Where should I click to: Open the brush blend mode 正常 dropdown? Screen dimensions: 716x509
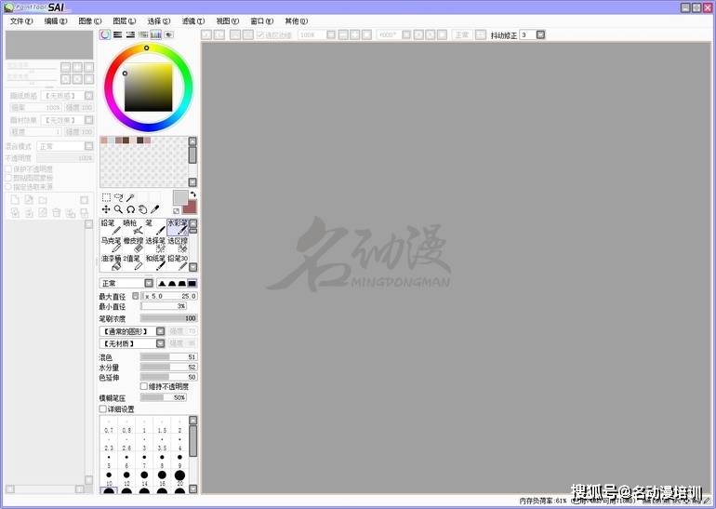[x=126, y=283]
